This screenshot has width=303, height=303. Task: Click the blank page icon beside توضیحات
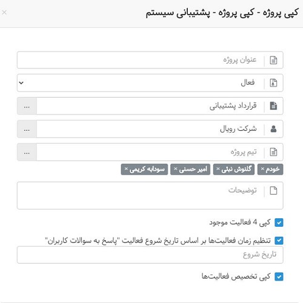(273, 190)
